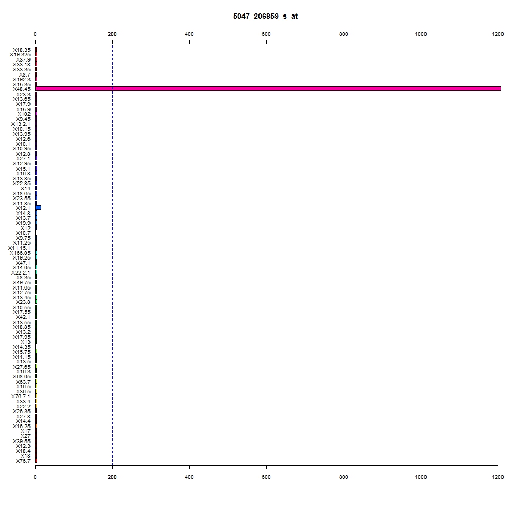
Task: Click the 400 tick on top axis
Action: (x=189, y=34)
